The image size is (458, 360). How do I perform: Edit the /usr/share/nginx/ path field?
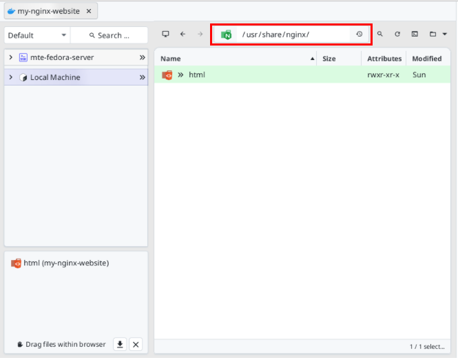click(293, 34)
